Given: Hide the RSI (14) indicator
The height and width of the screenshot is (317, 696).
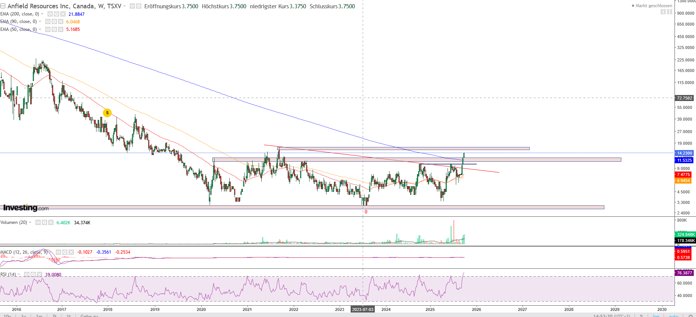Looking at the screenshot, I should pyautogui.click(x=27, y=274).
